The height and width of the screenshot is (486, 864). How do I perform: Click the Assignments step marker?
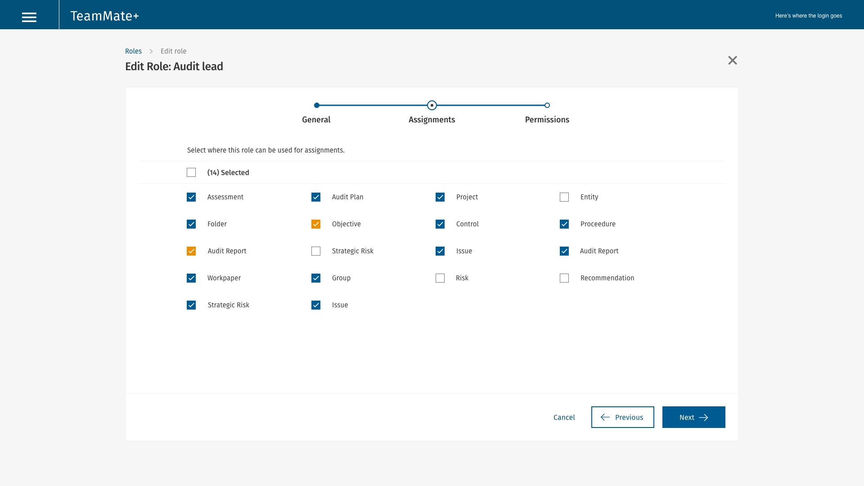[x=432, y=105]
